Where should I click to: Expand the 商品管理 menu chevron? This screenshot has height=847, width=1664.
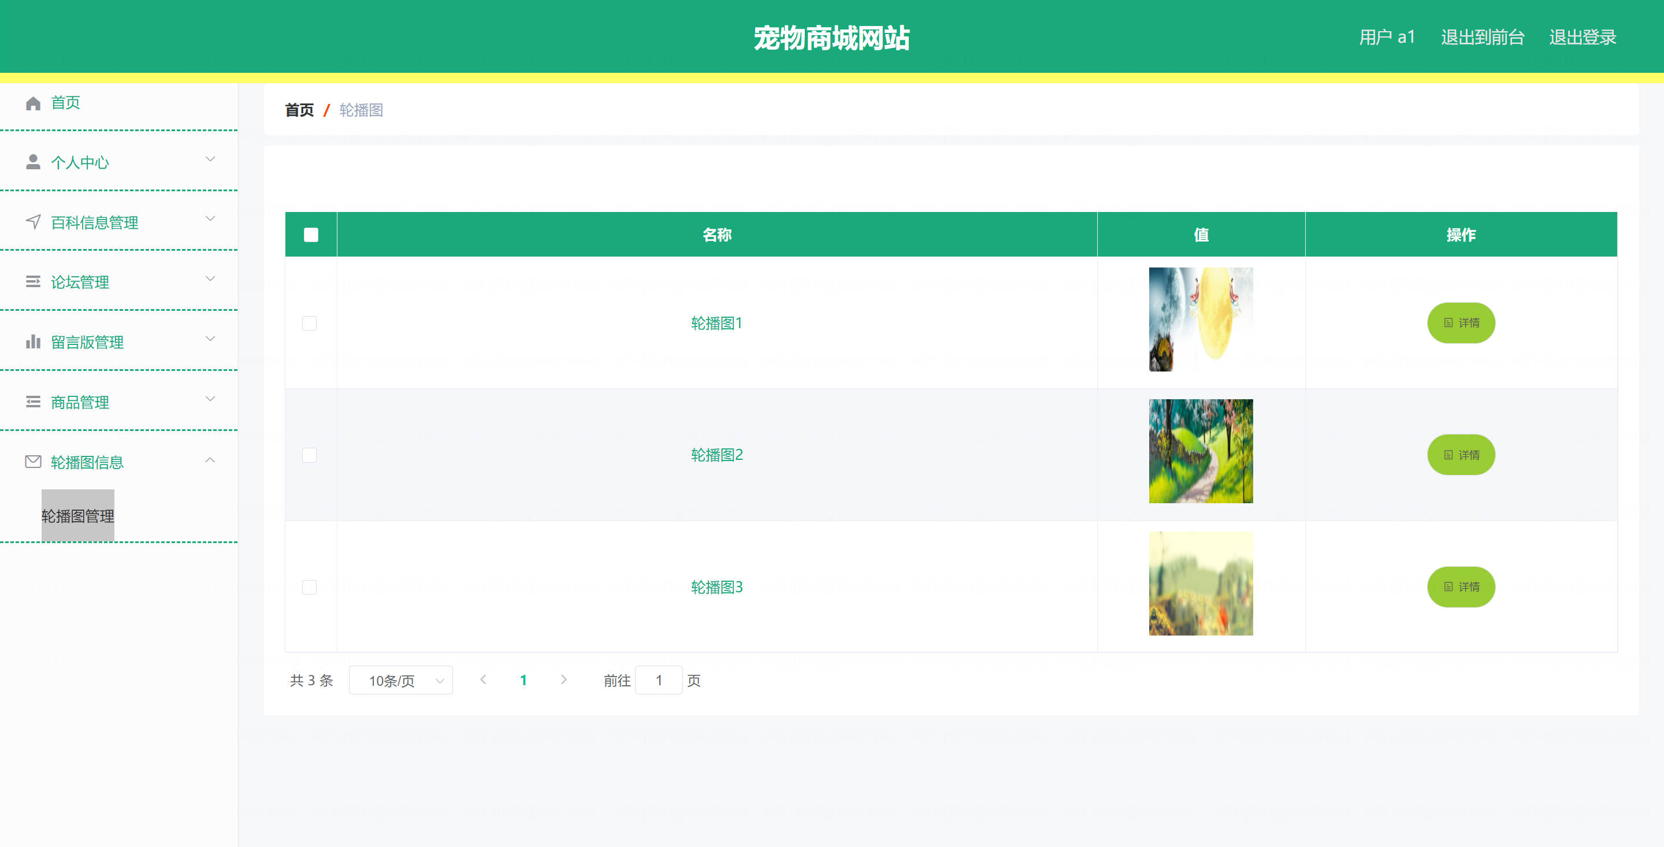click(x=210, y=399)
